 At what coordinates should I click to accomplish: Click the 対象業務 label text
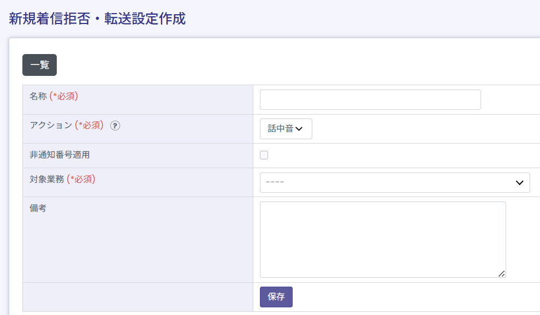click(46, 179)
